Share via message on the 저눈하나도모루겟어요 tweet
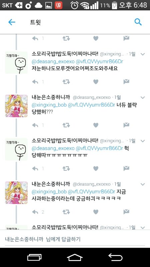This screenshot has height=267, width=150. coord(126,82)
